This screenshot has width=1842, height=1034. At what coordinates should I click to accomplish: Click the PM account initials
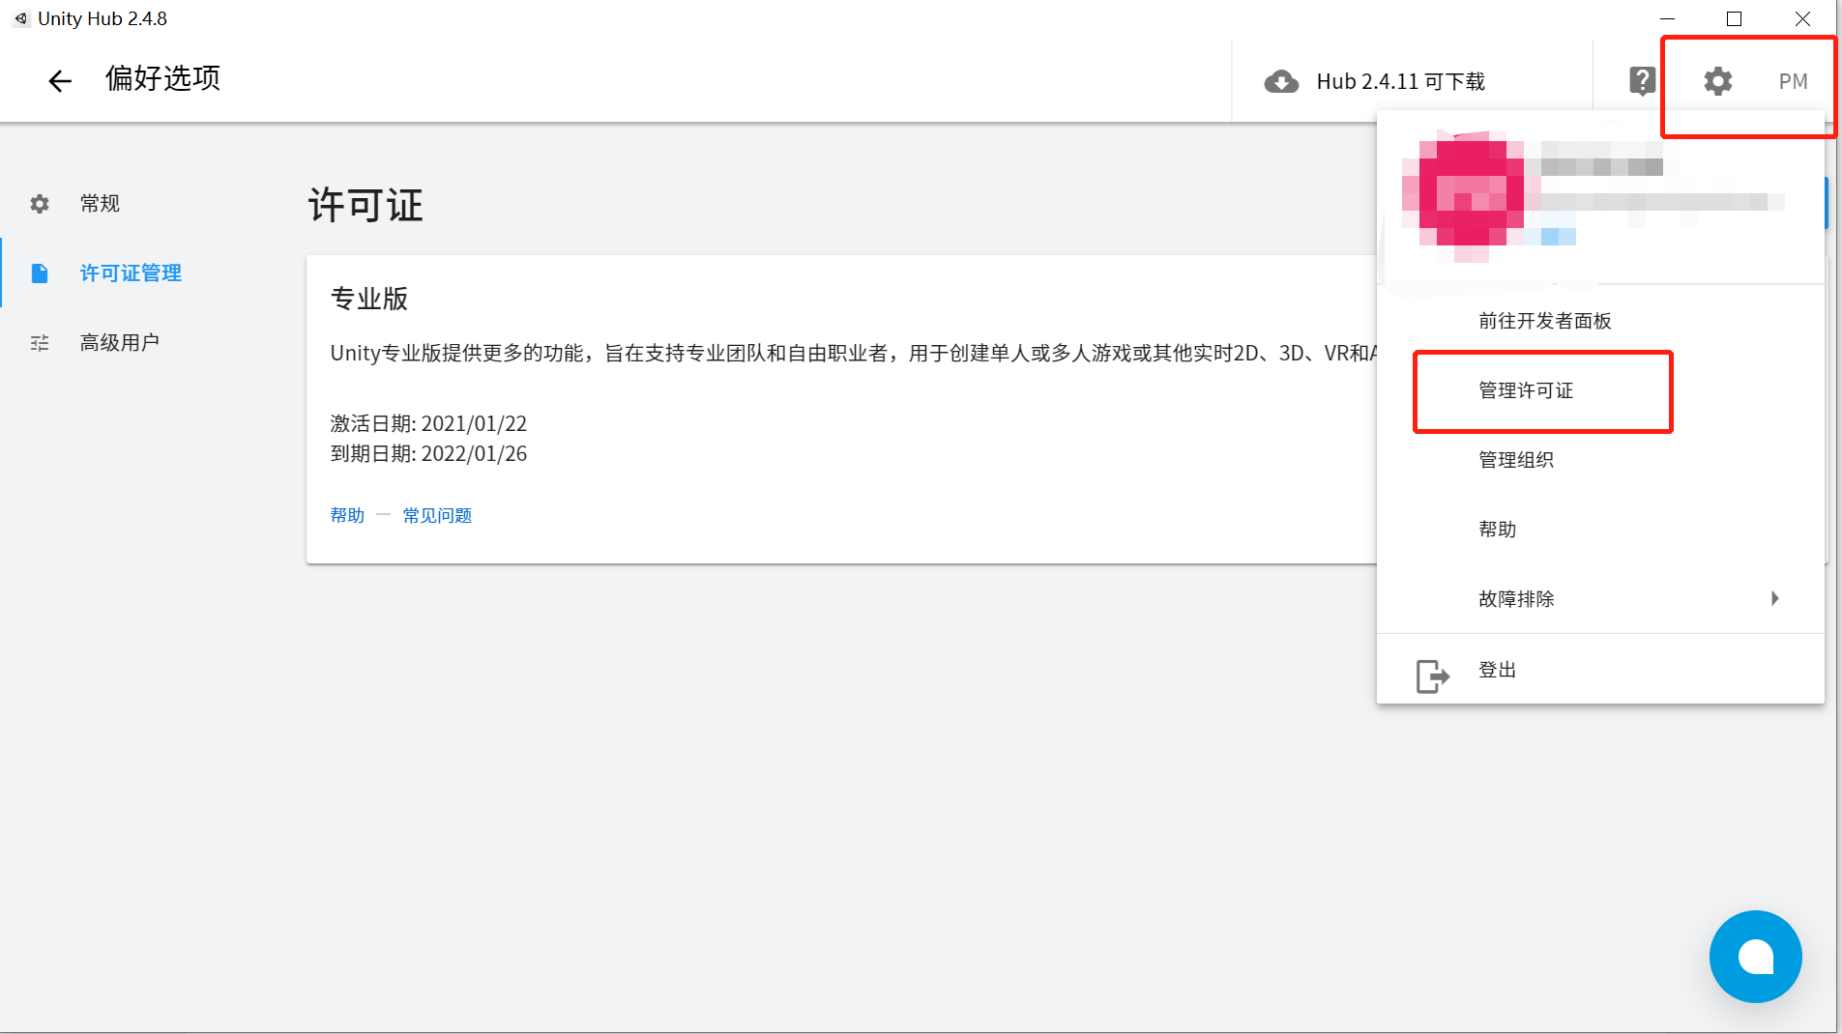point(1793,82)
